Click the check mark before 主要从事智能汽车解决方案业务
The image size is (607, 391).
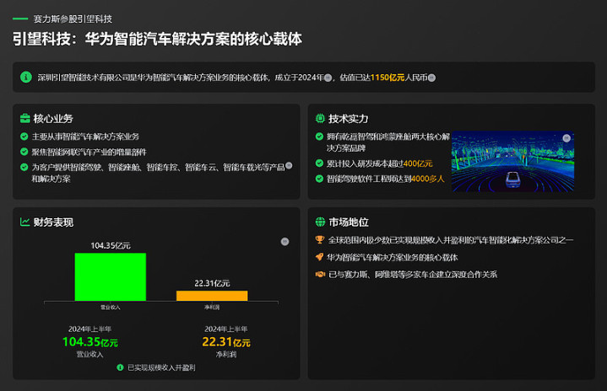24,137
